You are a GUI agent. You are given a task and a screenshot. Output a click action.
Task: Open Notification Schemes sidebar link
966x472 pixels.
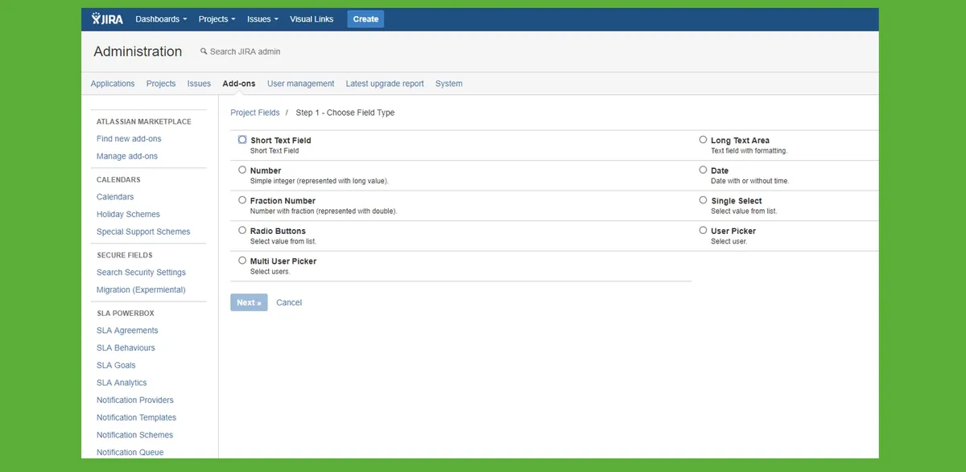(134, 435)
